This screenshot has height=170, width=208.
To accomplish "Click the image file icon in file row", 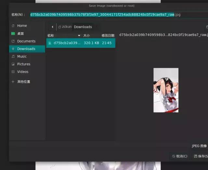I will 50,43.
